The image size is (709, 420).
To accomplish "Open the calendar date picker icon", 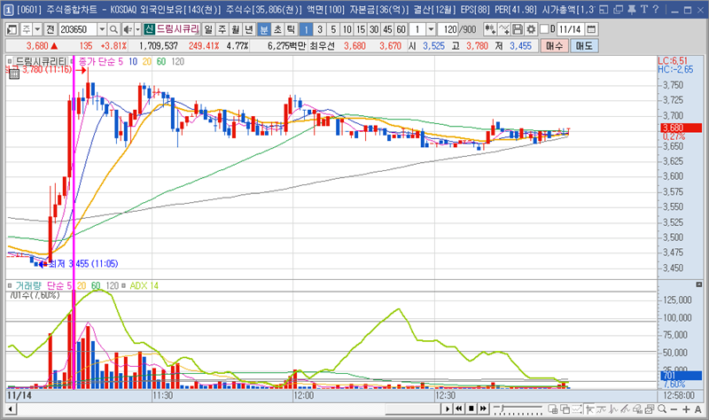I will pyautogui.click(x=590, y=28).
